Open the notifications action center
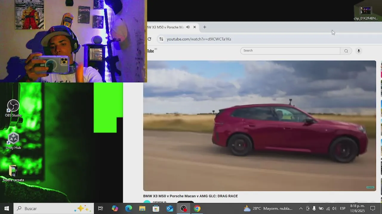The height and width of the screenshot is (214, 382). [x=373, y=209]
